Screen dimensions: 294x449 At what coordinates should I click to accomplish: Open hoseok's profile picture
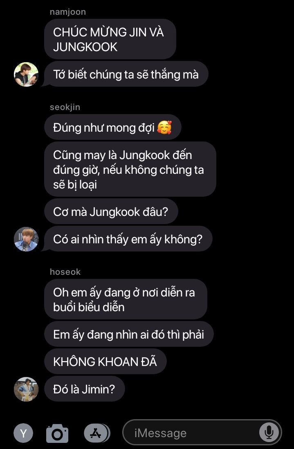(26, 389)
